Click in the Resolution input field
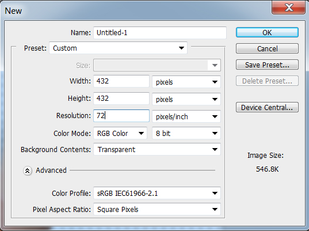The height and width of the screenshot is (231, 309). pos(121,116)
